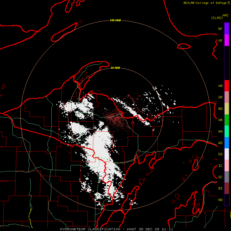The width and height of the screenshot is (231, 231).
Task: Click the RA legend label
Action: click(220, 132)
